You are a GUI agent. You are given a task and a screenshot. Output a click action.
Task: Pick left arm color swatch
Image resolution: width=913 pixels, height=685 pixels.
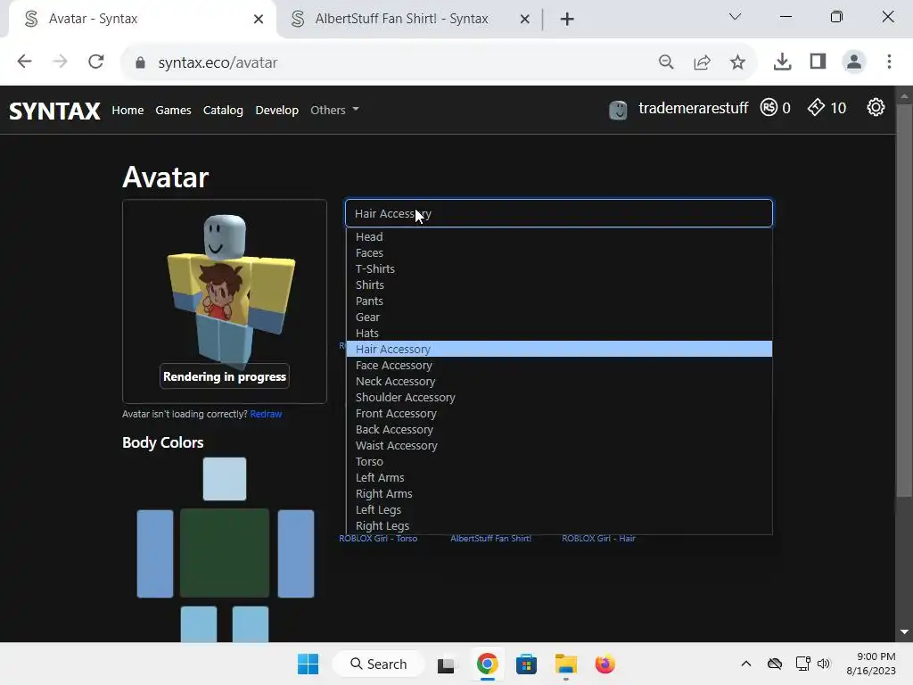155,554
